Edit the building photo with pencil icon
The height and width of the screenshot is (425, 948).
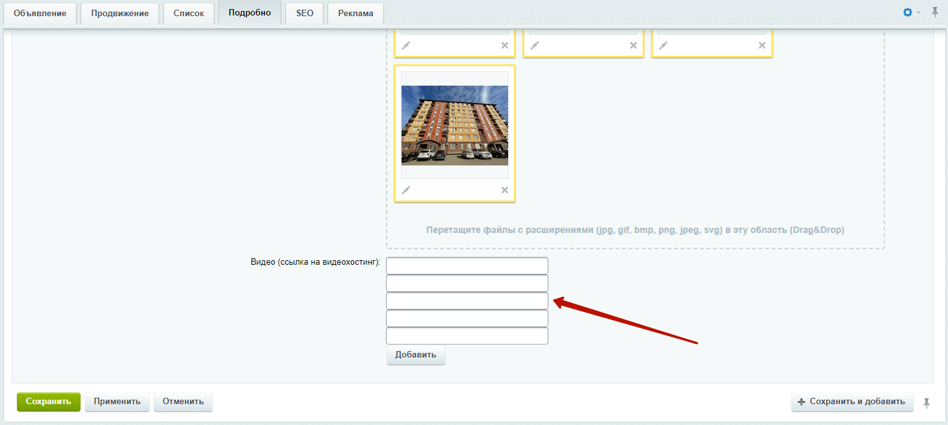406,190
